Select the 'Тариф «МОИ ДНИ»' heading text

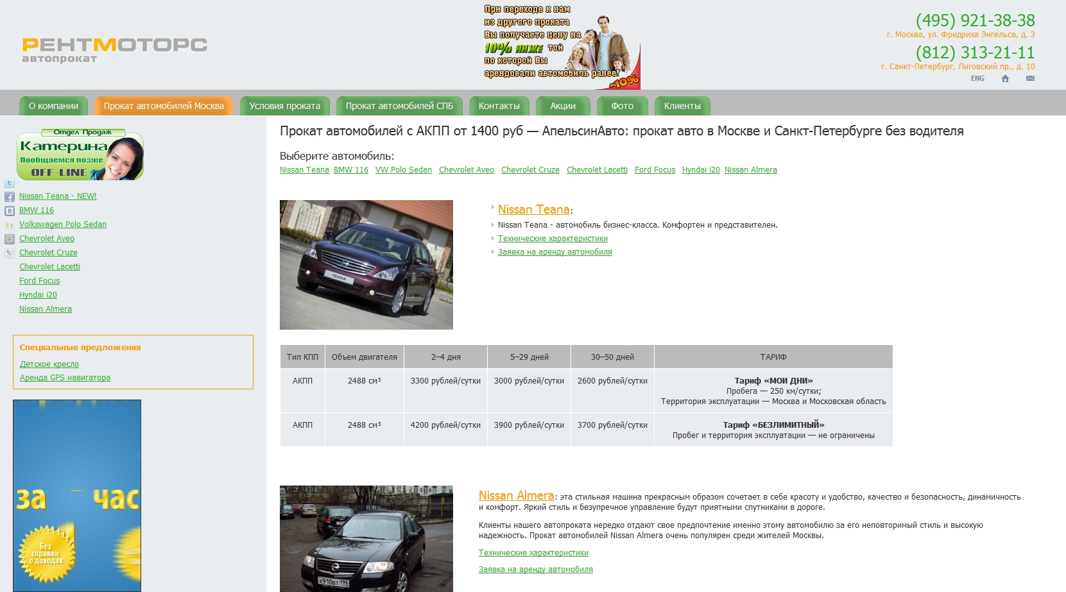773,381
